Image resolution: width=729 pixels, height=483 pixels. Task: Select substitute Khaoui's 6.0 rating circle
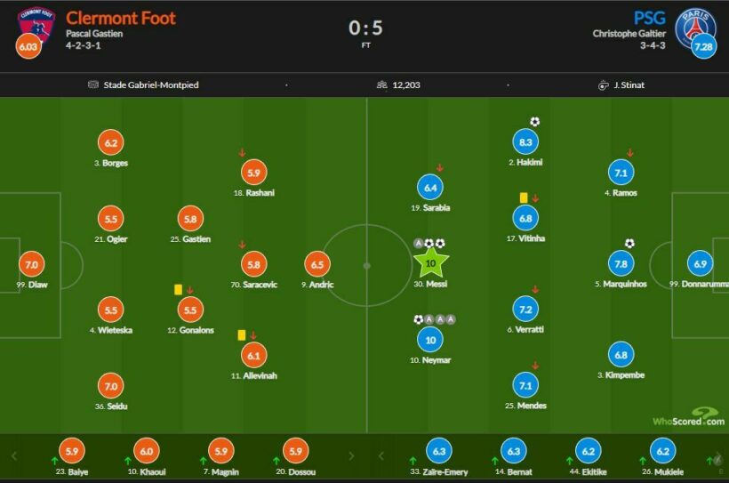pyautogui.click(x=147, y=451)
